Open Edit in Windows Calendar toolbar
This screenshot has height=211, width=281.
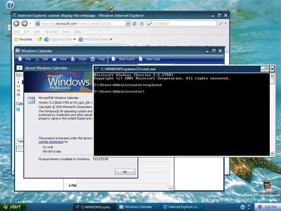point(42,59)
